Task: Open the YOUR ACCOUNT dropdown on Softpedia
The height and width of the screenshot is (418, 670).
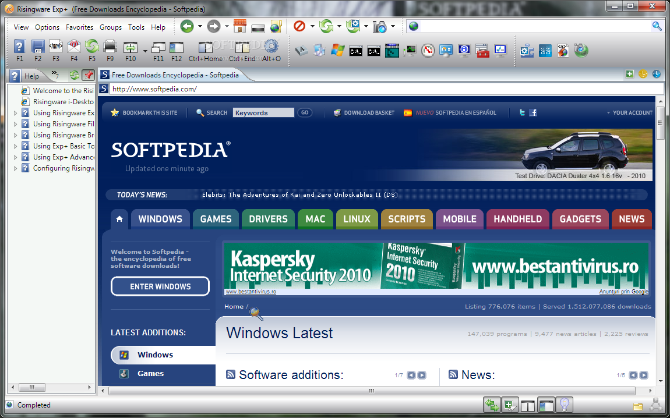Action: click(629, 113)
